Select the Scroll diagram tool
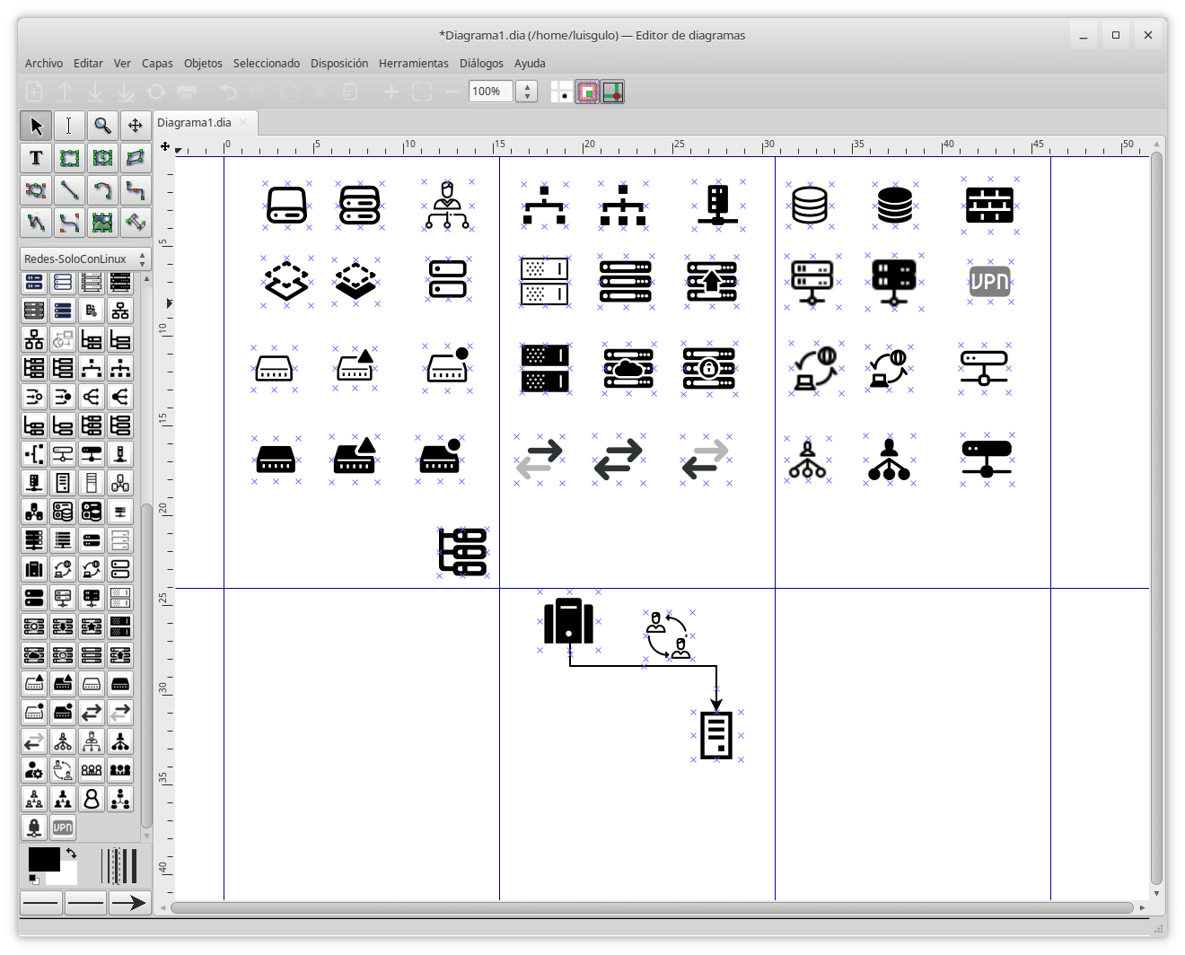The width and height of the screenshot is (1185, 955). (x=136, y=126)
